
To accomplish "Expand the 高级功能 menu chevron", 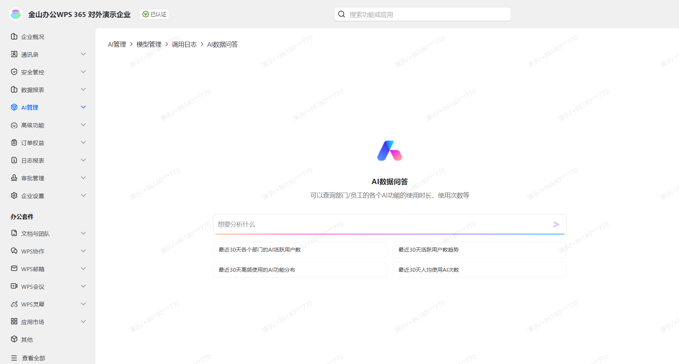I will [x=83, y=125].
